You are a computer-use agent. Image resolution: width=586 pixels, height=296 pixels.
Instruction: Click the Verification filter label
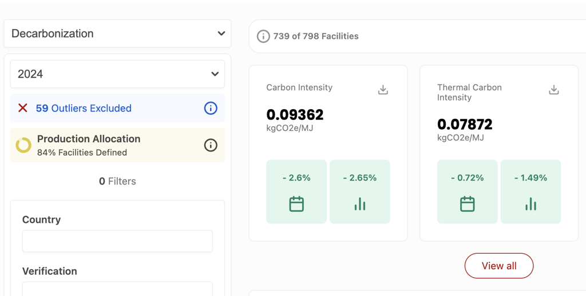(x=50, y=271)
